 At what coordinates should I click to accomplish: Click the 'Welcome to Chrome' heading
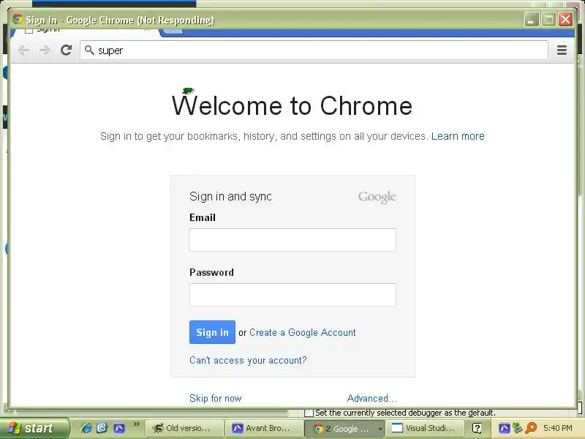click(292, 105)
